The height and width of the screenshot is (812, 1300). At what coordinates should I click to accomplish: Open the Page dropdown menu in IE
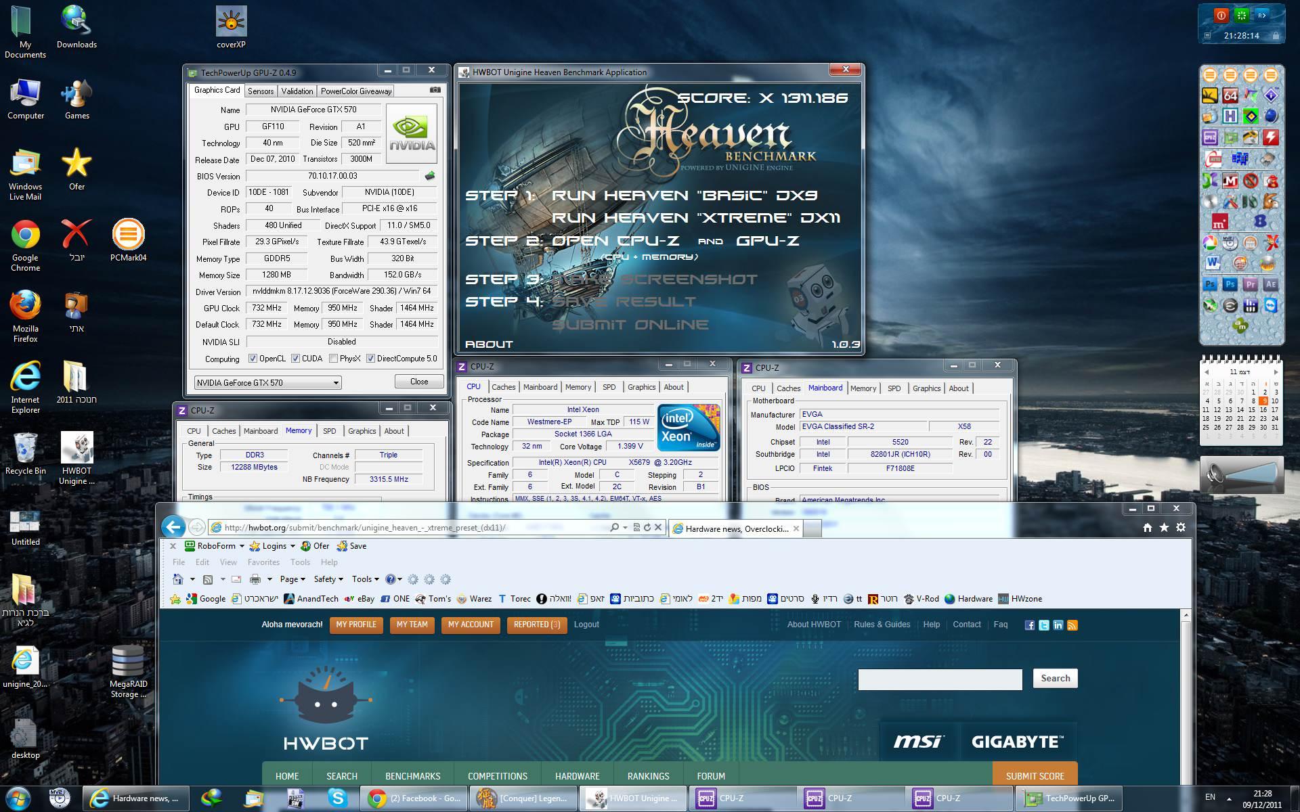[292, 579]
